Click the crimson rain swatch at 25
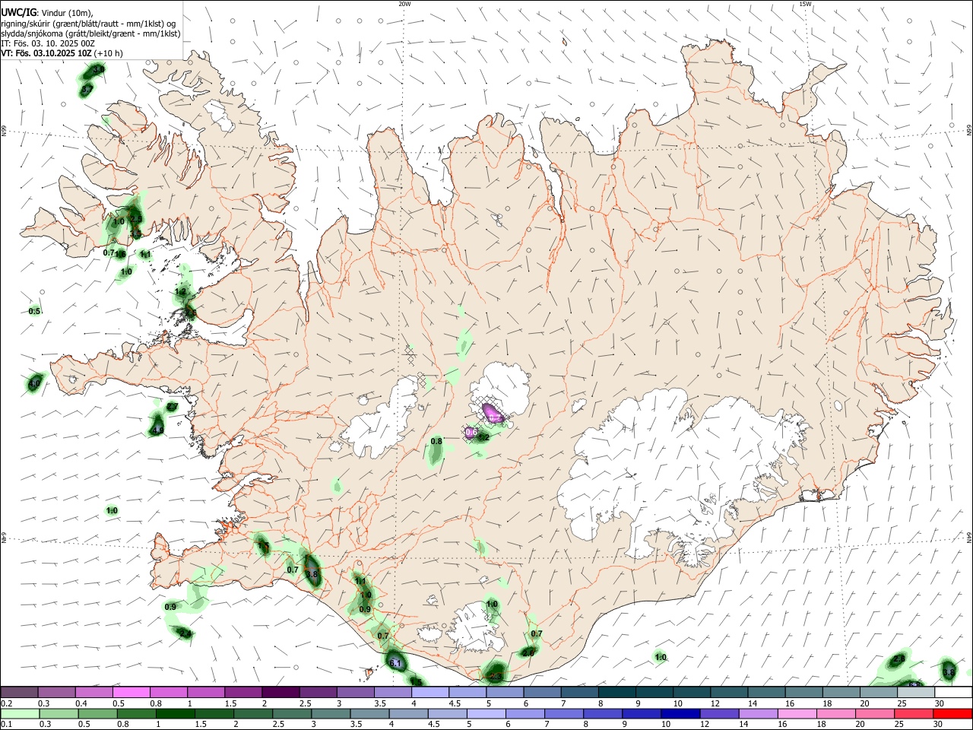This screenshot has width=973, height=730. [914, 714]
